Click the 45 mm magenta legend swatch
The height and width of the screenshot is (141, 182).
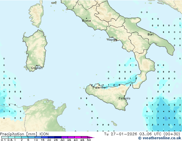[x=84, y=137]
